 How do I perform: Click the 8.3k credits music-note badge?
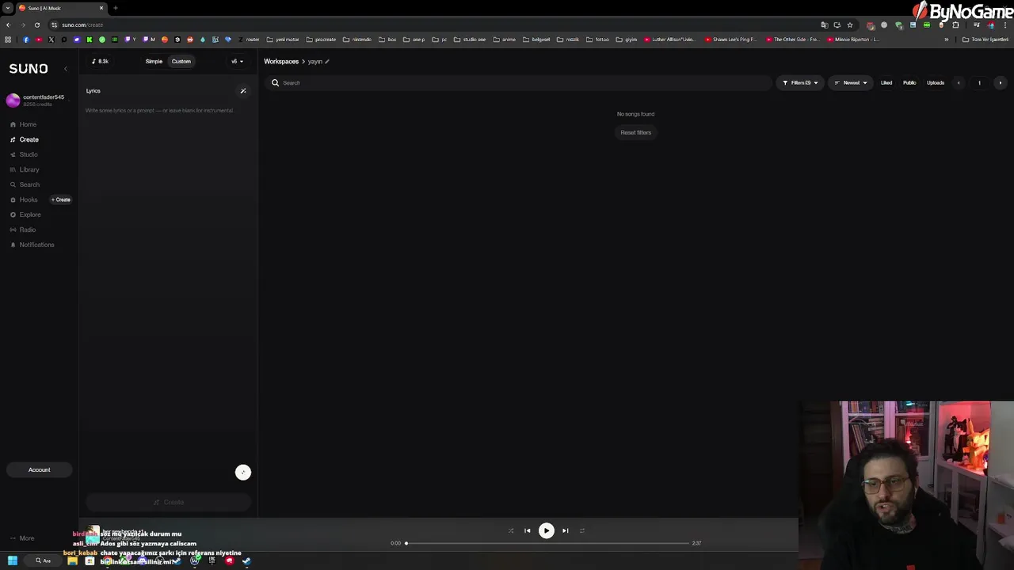pyautogui.click(x=100, y=61)
